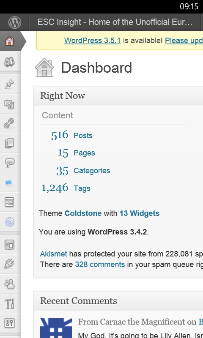The width and height of the screenshot is (203, 338).
Task: Click the commenter avatar thumbnail
Action: 56,328
